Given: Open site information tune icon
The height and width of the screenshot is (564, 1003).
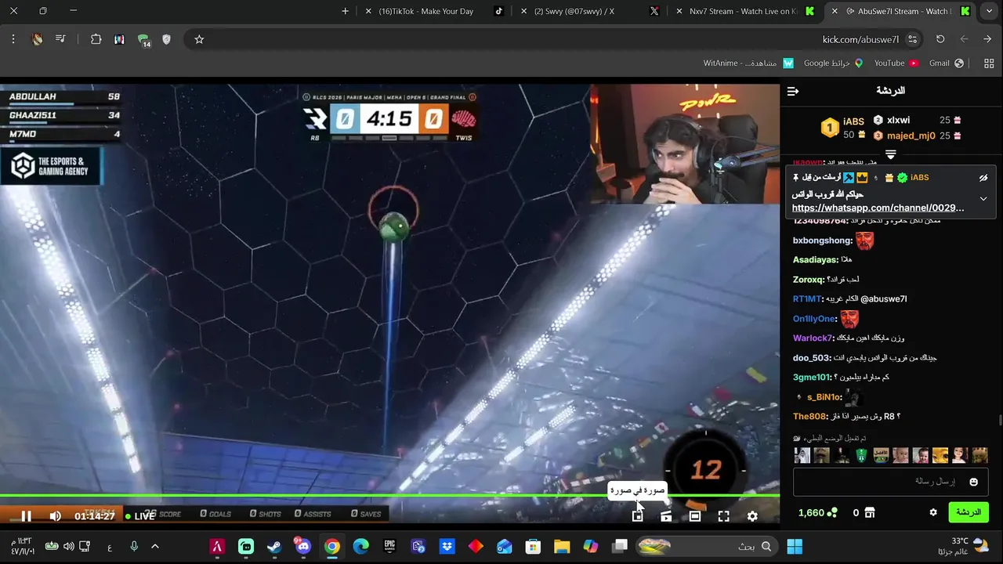Looking at the screenshot, I should point(912,39).
